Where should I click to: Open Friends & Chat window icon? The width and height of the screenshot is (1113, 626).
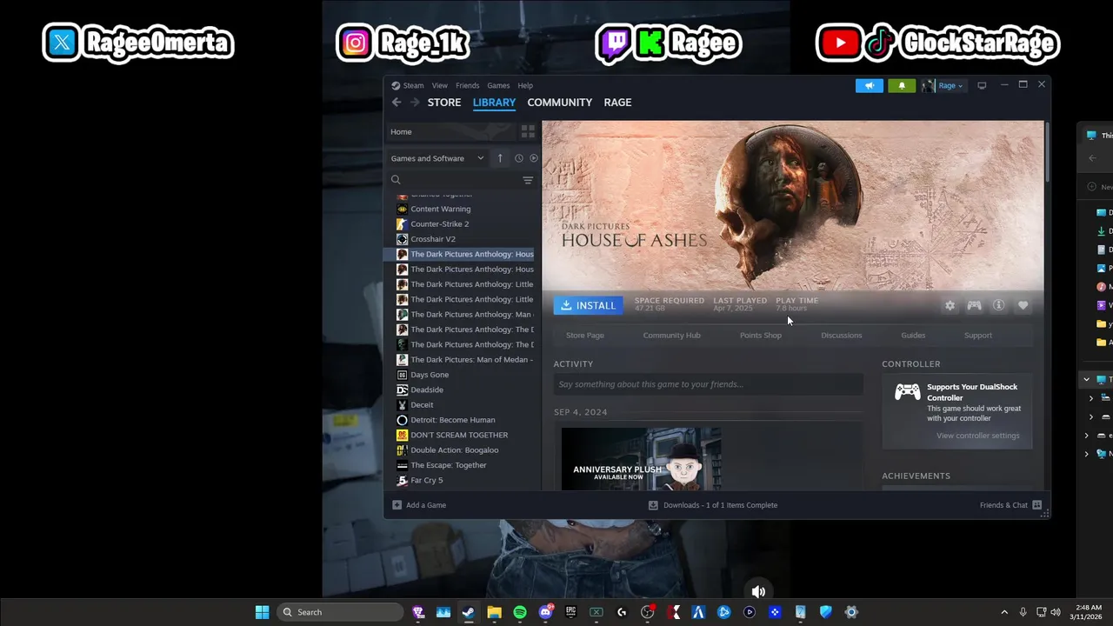coord(1037,505)
